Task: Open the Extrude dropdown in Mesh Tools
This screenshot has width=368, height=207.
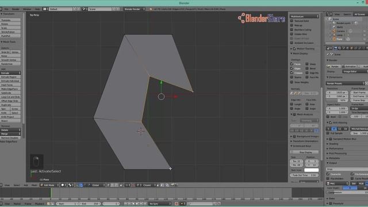Action: [10, 73]
